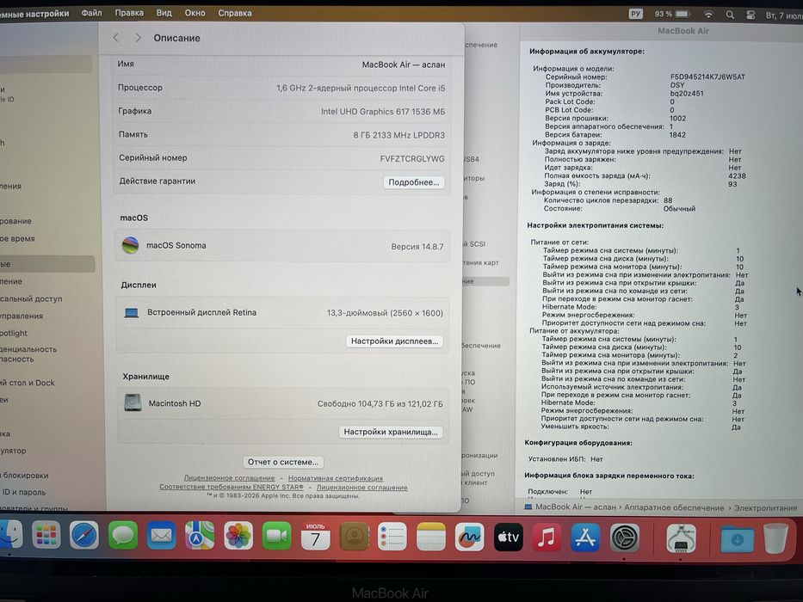The width and height of the screenshot is (803, 602).
Task: Open ENERGY STAR compliance link
Action: [x=232, y=487]
